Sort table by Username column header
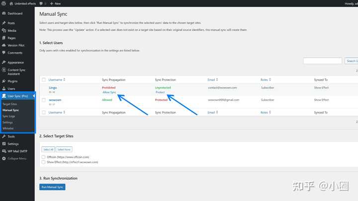This screenshot has height=201, width=358. tap(57, 79)
